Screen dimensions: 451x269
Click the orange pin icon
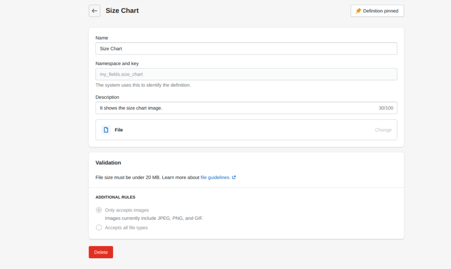pyautogui.click(x=358, y=11)
